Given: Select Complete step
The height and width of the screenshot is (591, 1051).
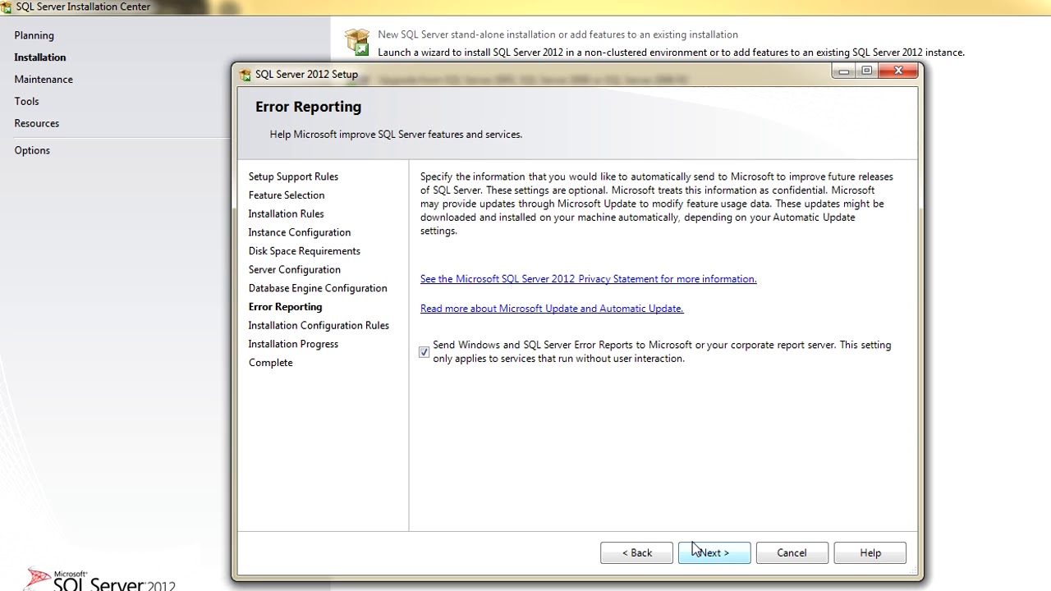Looking at the screenshot, I should click(270, 363).
